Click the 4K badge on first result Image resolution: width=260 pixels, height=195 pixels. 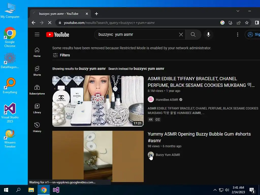151,120
